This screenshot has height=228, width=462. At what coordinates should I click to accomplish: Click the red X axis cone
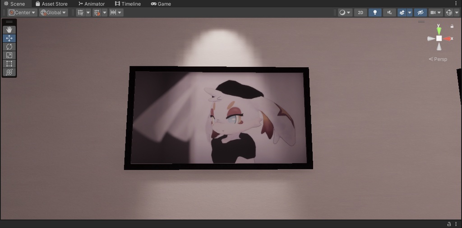448,39
